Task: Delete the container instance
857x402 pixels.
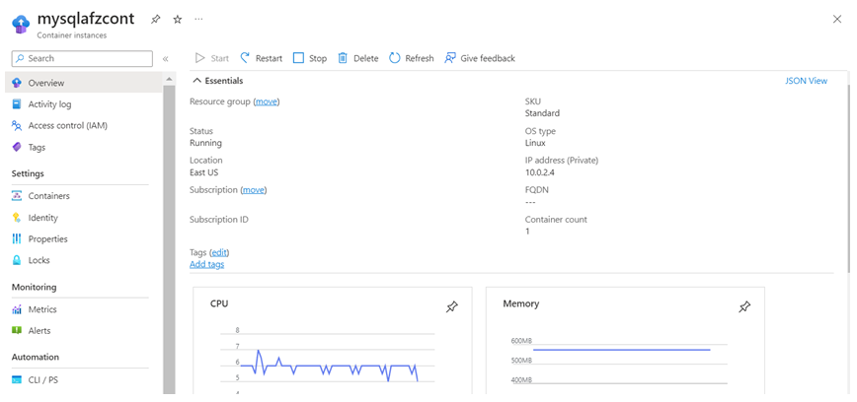Action: tap(357, 58)
